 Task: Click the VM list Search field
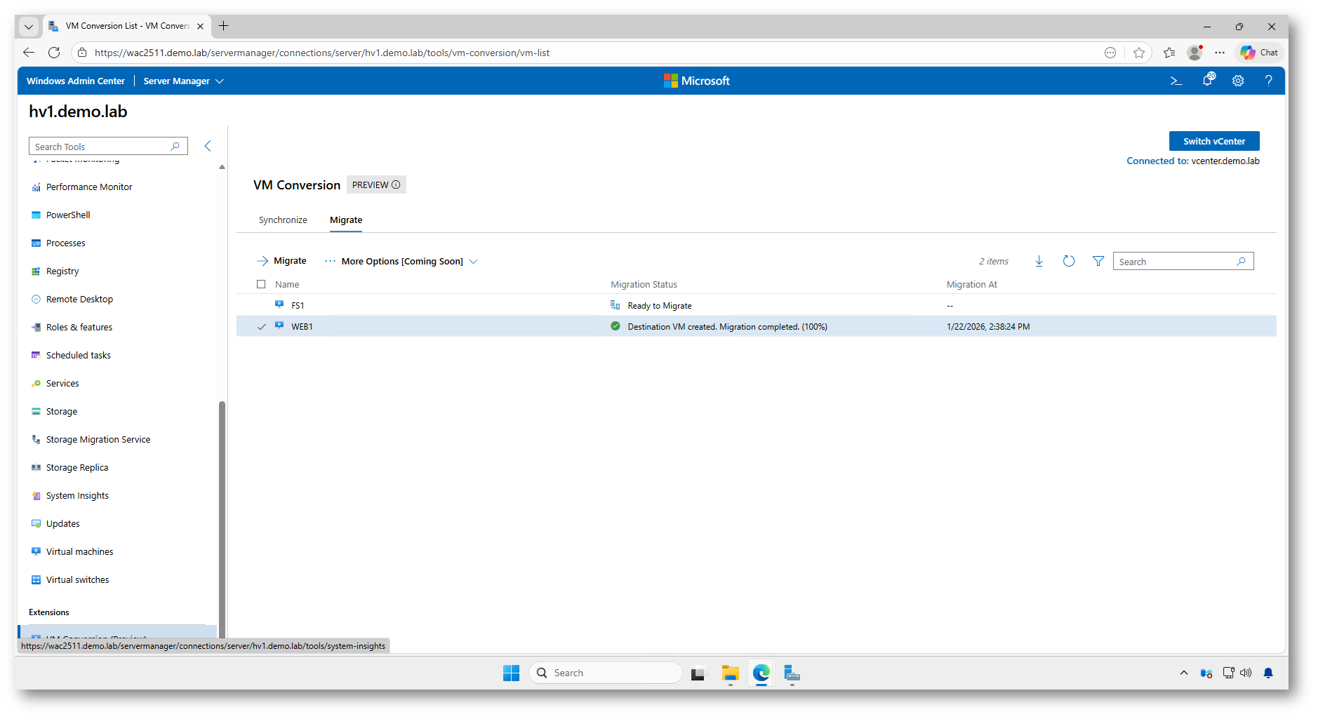click(x=1176, y=262)
